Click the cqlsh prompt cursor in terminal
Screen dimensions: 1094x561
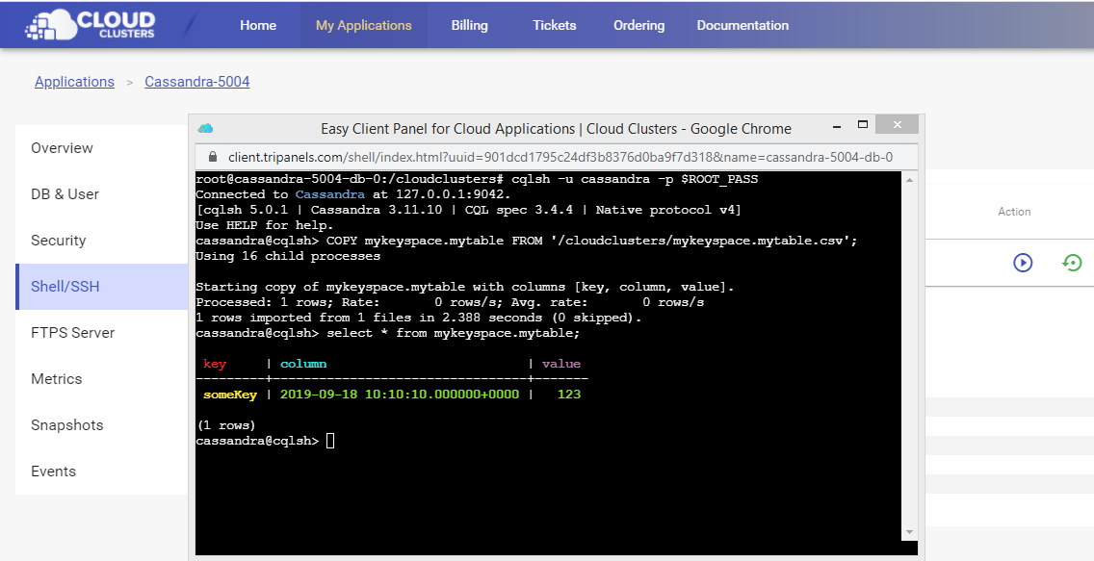[330, 441]
